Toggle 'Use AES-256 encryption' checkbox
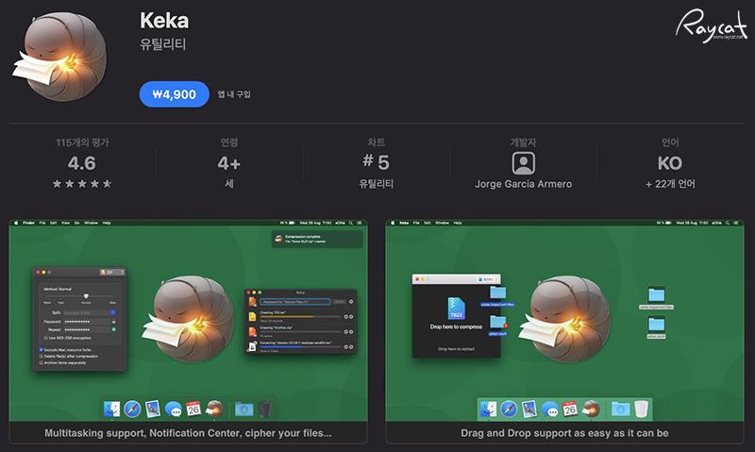 45,338
